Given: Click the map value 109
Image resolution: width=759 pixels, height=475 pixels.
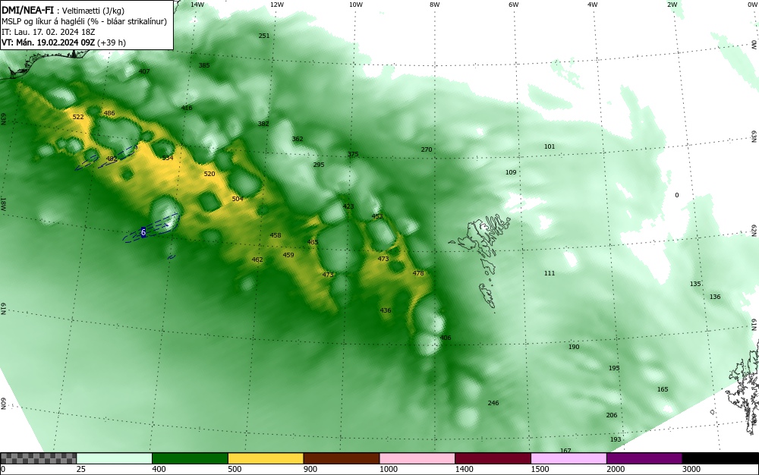Looking at the screenshot, I should coord(511,173).
